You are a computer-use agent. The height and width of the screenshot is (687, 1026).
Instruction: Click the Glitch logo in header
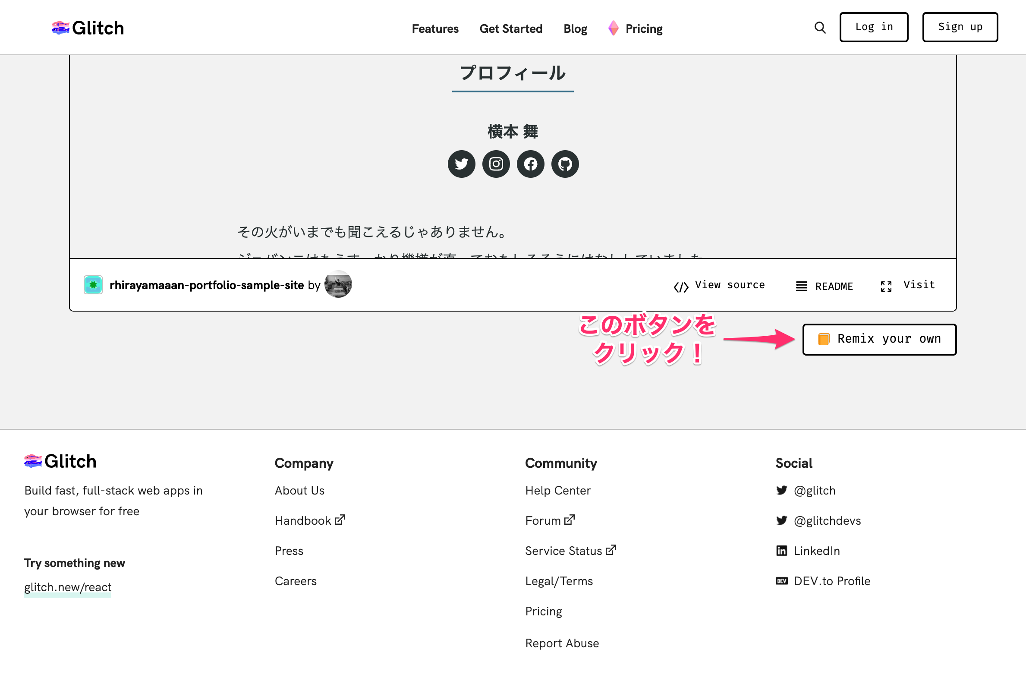click(88, 28)
